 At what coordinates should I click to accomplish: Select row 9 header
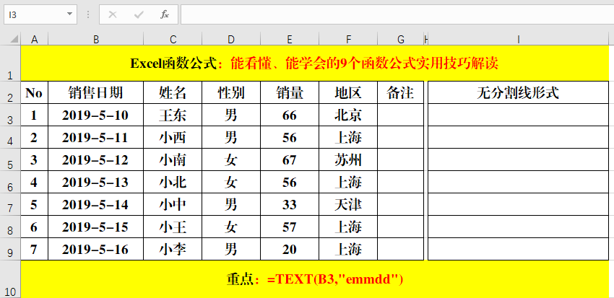coord(10,249)
